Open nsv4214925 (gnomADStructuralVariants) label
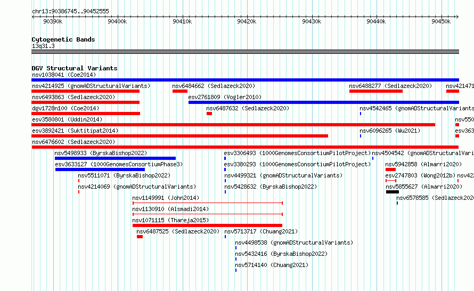 91,86
